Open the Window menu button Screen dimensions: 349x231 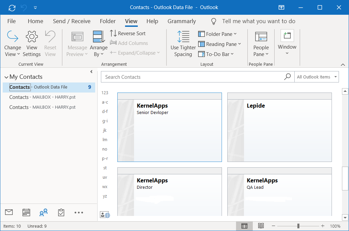(287, 42)
